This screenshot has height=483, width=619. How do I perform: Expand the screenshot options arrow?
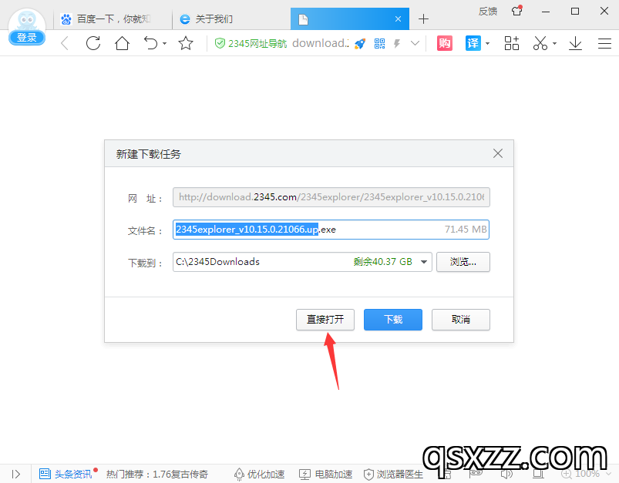[x=555, y=43]
